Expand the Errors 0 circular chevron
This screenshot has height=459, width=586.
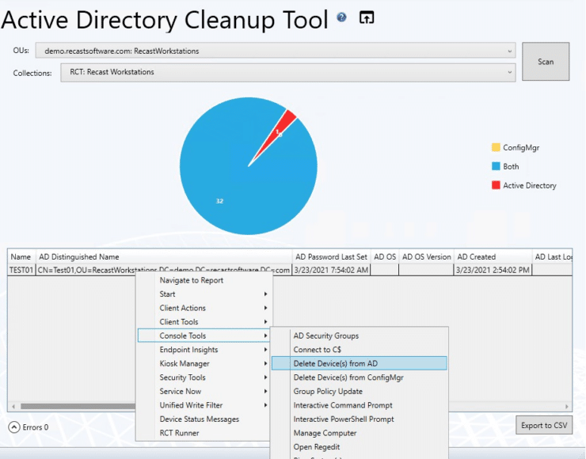14,427
